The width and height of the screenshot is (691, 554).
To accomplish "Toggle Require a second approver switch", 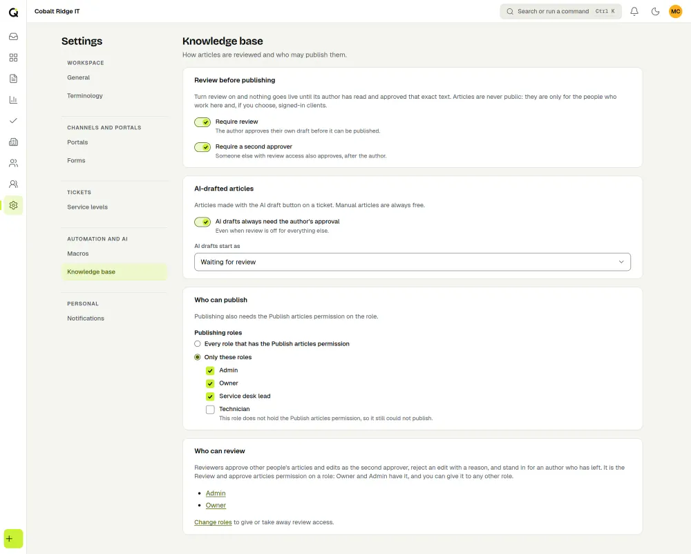I will pos(202,147).
